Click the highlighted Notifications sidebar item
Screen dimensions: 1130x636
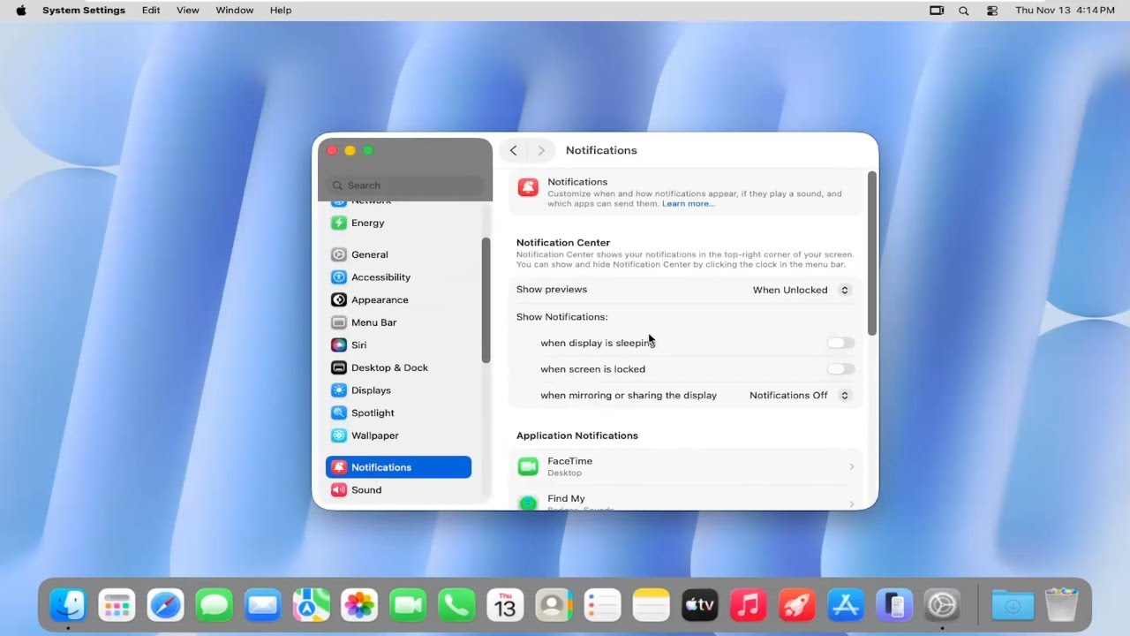click(x=398, y=467)
